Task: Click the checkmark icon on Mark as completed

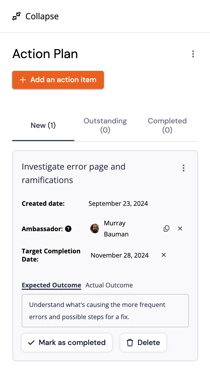Action: [x=31, y=343]
